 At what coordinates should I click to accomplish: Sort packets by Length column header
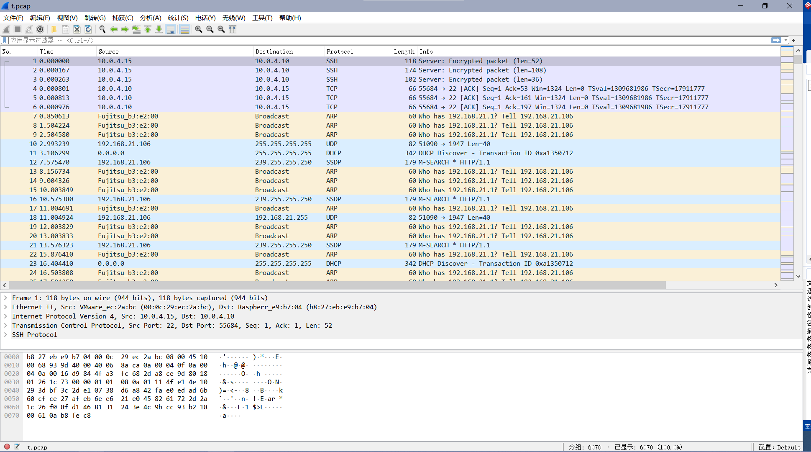tap(404, 51)
